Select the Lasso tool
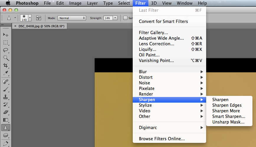 tap(6, 50)
